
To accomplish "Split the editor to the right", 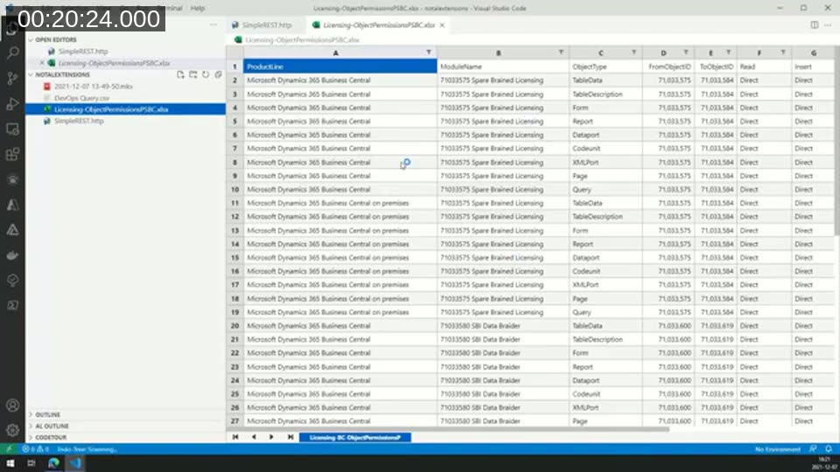I will click(x=815, y=25).
